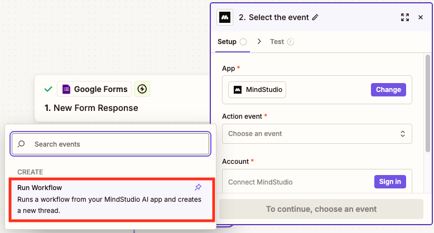Screen dimensions: 434x233
Task: Open the Choose an event dropdown
Action: (x=317, y=134)
